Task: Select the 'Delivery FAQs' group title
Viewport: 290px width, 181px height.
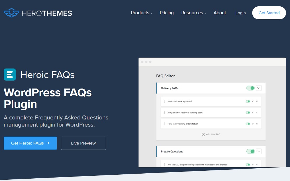Action: pos(169,88)
